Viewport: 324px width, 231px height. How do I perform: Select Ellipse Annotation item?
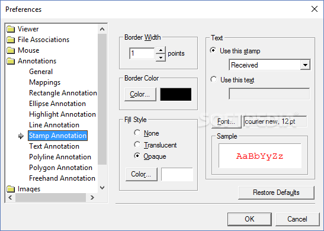click(x=57, y=104)
